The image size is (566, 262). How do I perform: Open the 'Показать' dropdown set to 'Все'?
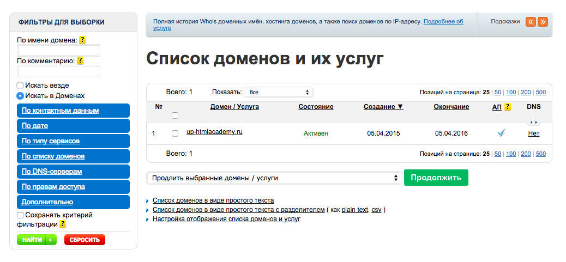pyautogui.click(x=279, y=93)
